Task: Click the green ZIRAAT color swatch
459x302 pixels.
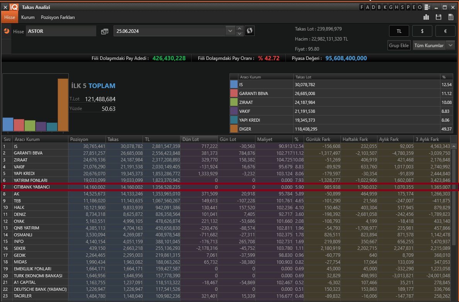Action: (234, 102)
